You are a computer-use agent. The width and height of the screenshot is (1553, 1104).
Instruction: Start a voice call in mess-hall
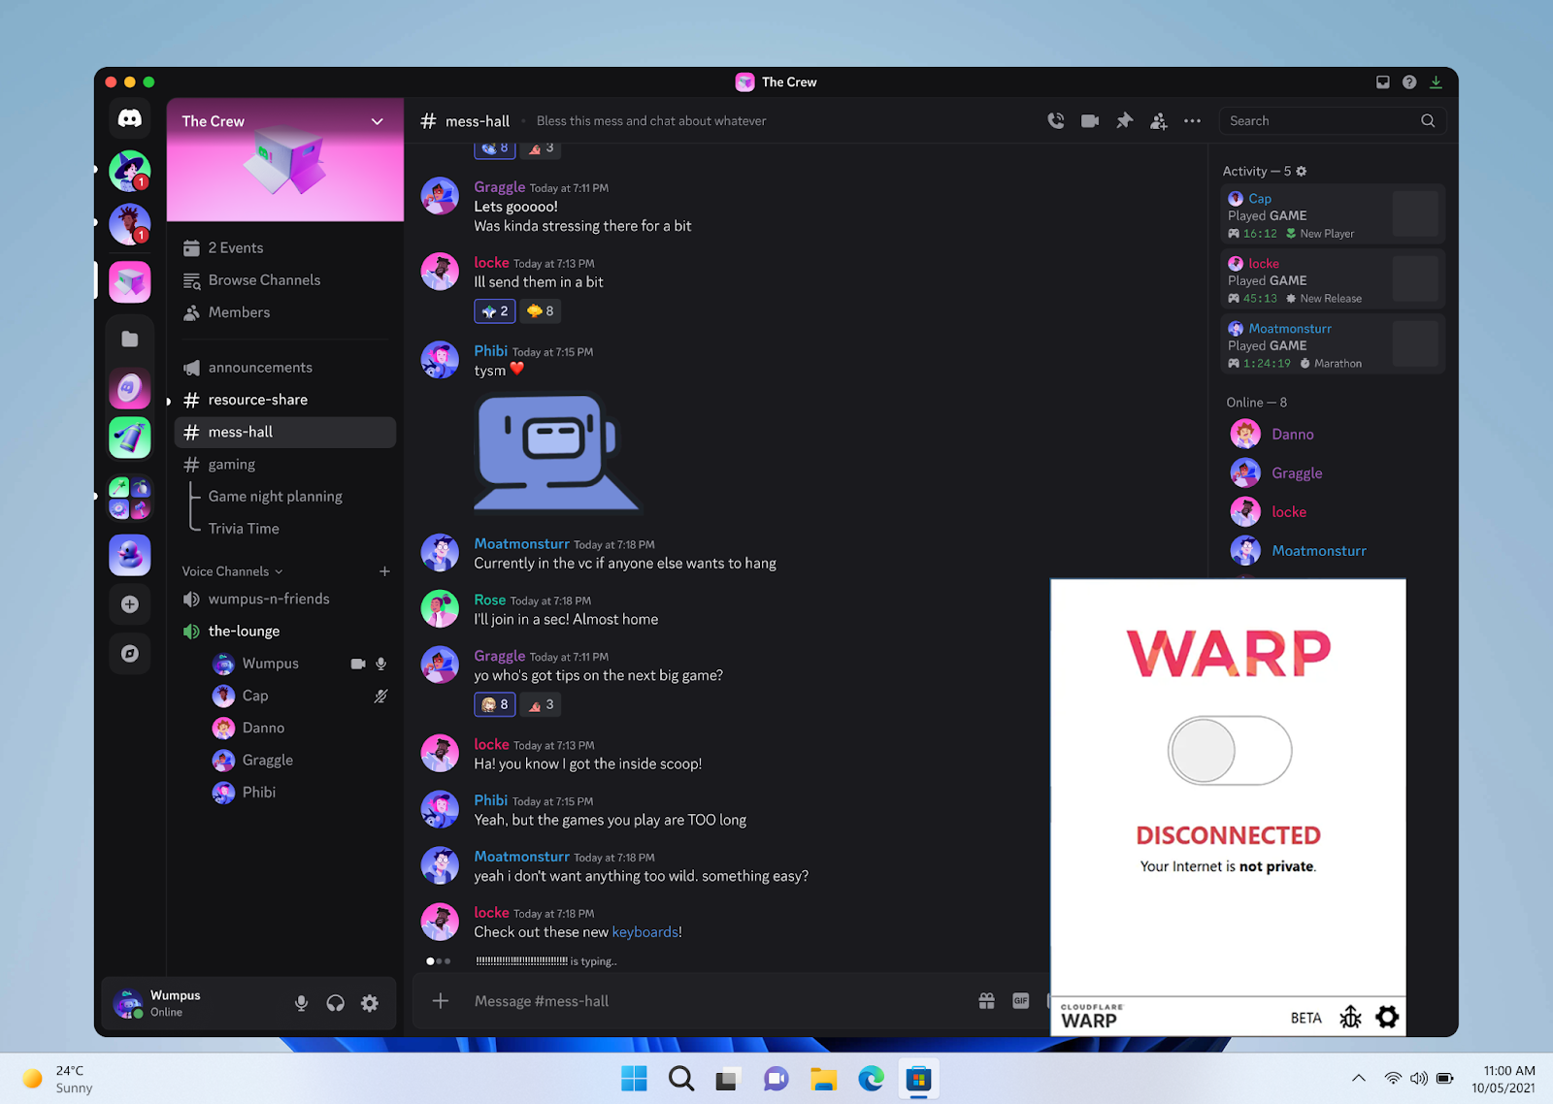point(1055,120)
